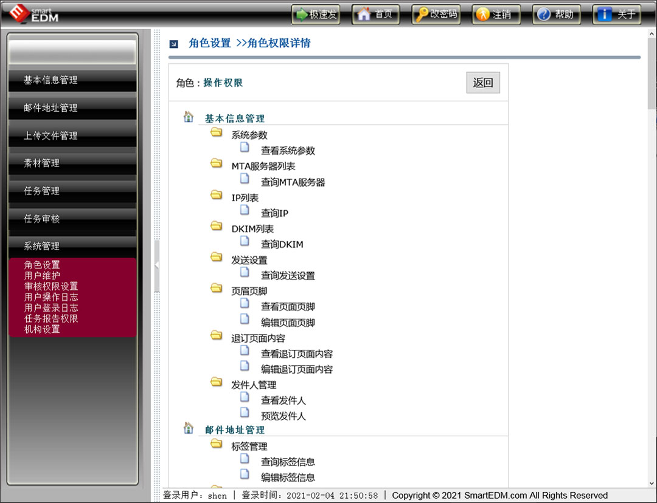Image resolution: width=657 pixels, height=503 pixels.
Task: Expand 邮件地址管理 sidebar menu
Action: click(72, 108)
